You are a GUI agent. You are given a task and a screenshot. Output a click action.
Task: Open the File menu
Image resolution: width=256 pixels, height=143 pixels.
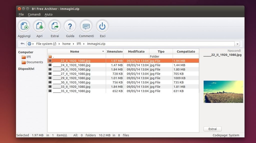(21, 14)
